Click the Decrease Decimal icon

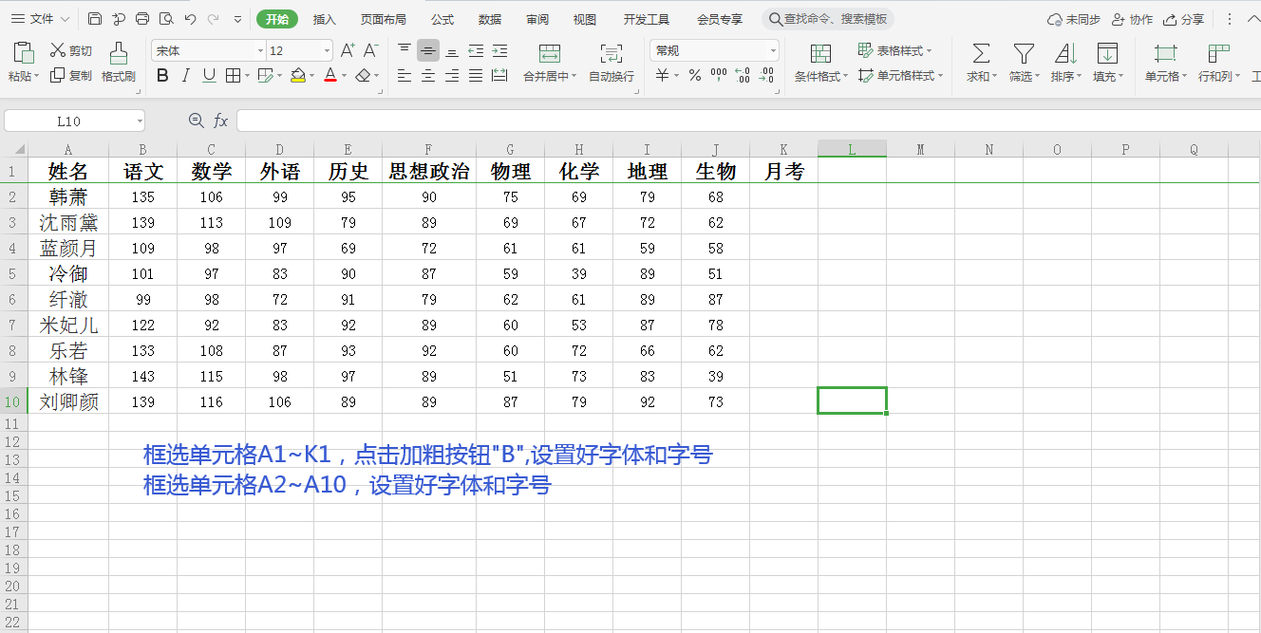pos(766,76)
